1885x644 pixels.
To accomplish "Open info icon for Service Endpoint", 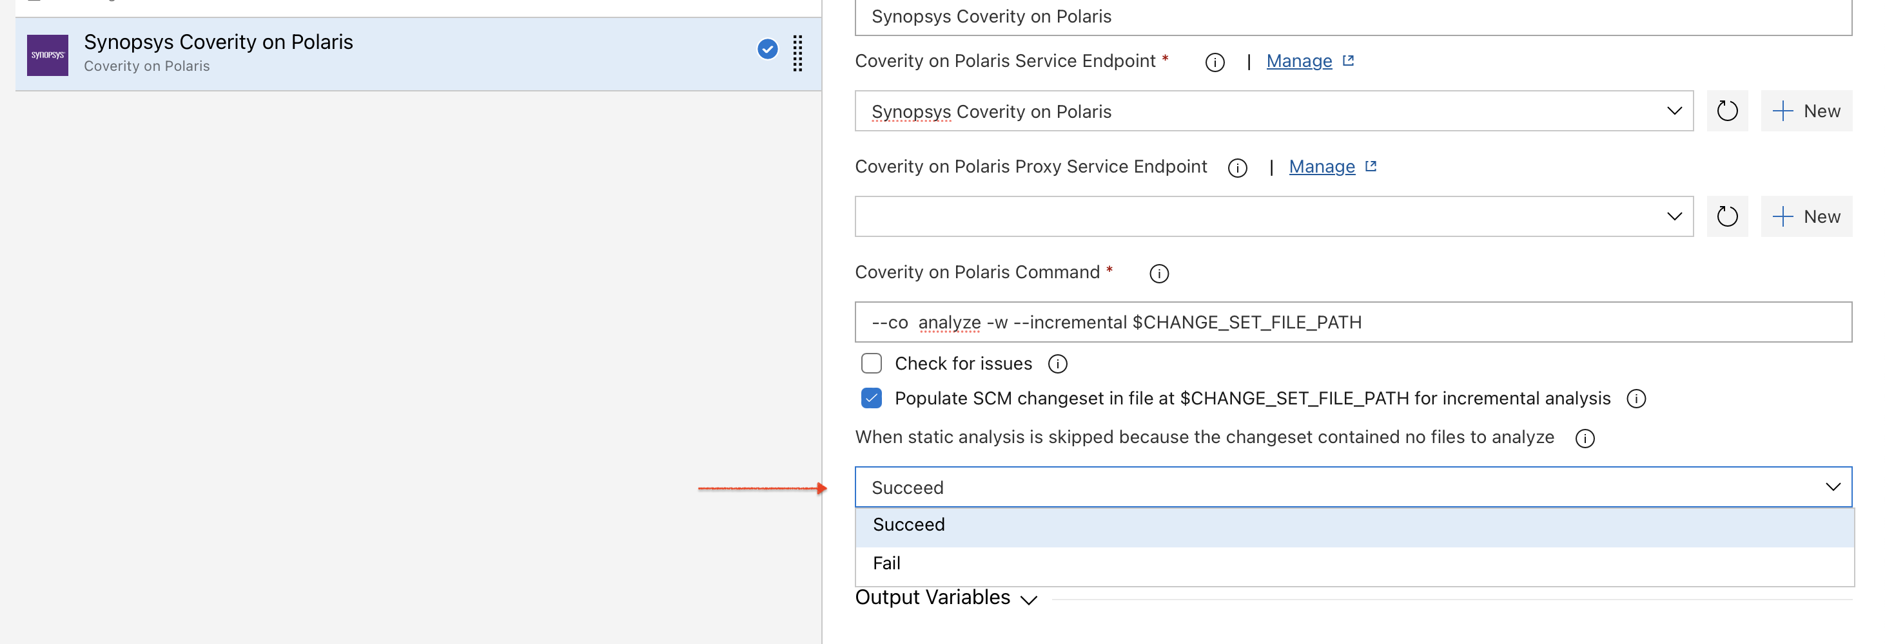I will coord(1215,62).
